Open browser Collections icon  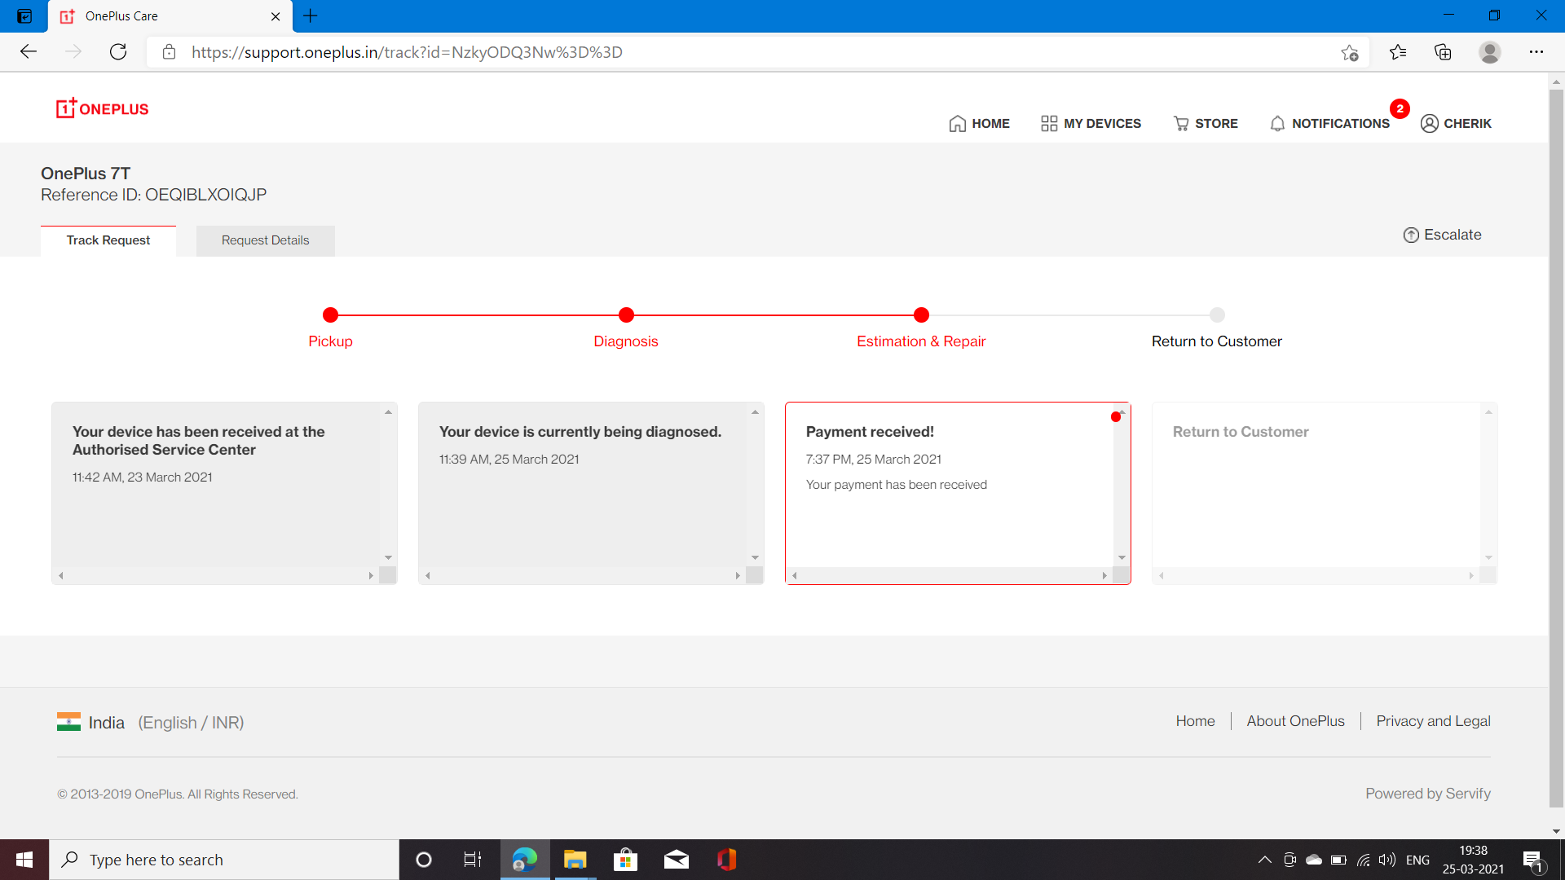point(1443,53)
